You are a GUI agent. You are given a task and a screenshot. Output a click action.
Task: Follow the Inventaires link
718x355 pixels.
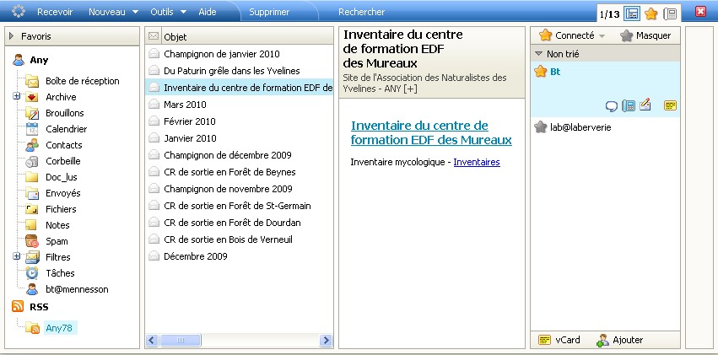[476, 162]
